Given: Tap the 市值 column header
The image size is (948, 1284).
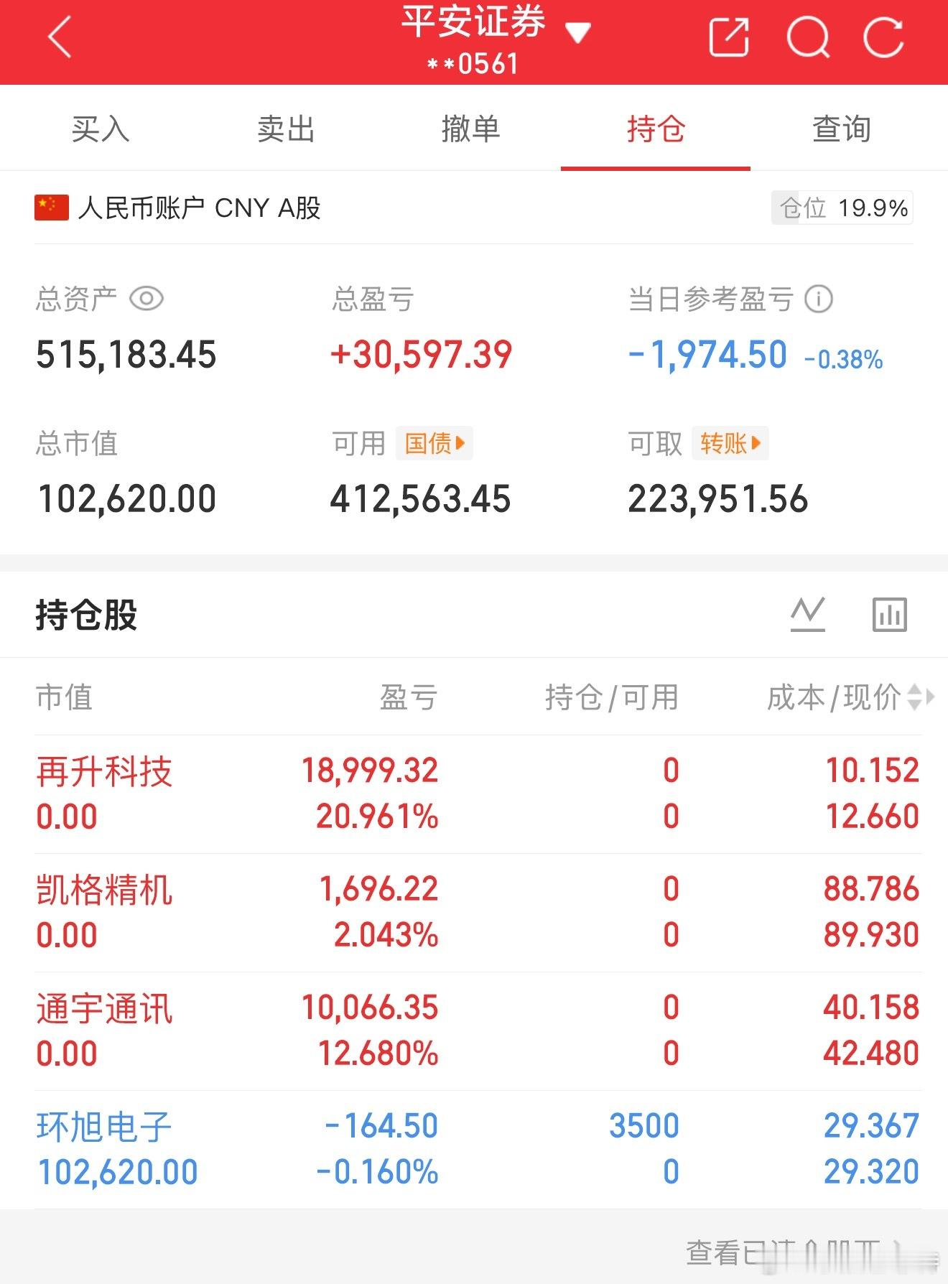Looking at the screenshot, I should 64,697.
